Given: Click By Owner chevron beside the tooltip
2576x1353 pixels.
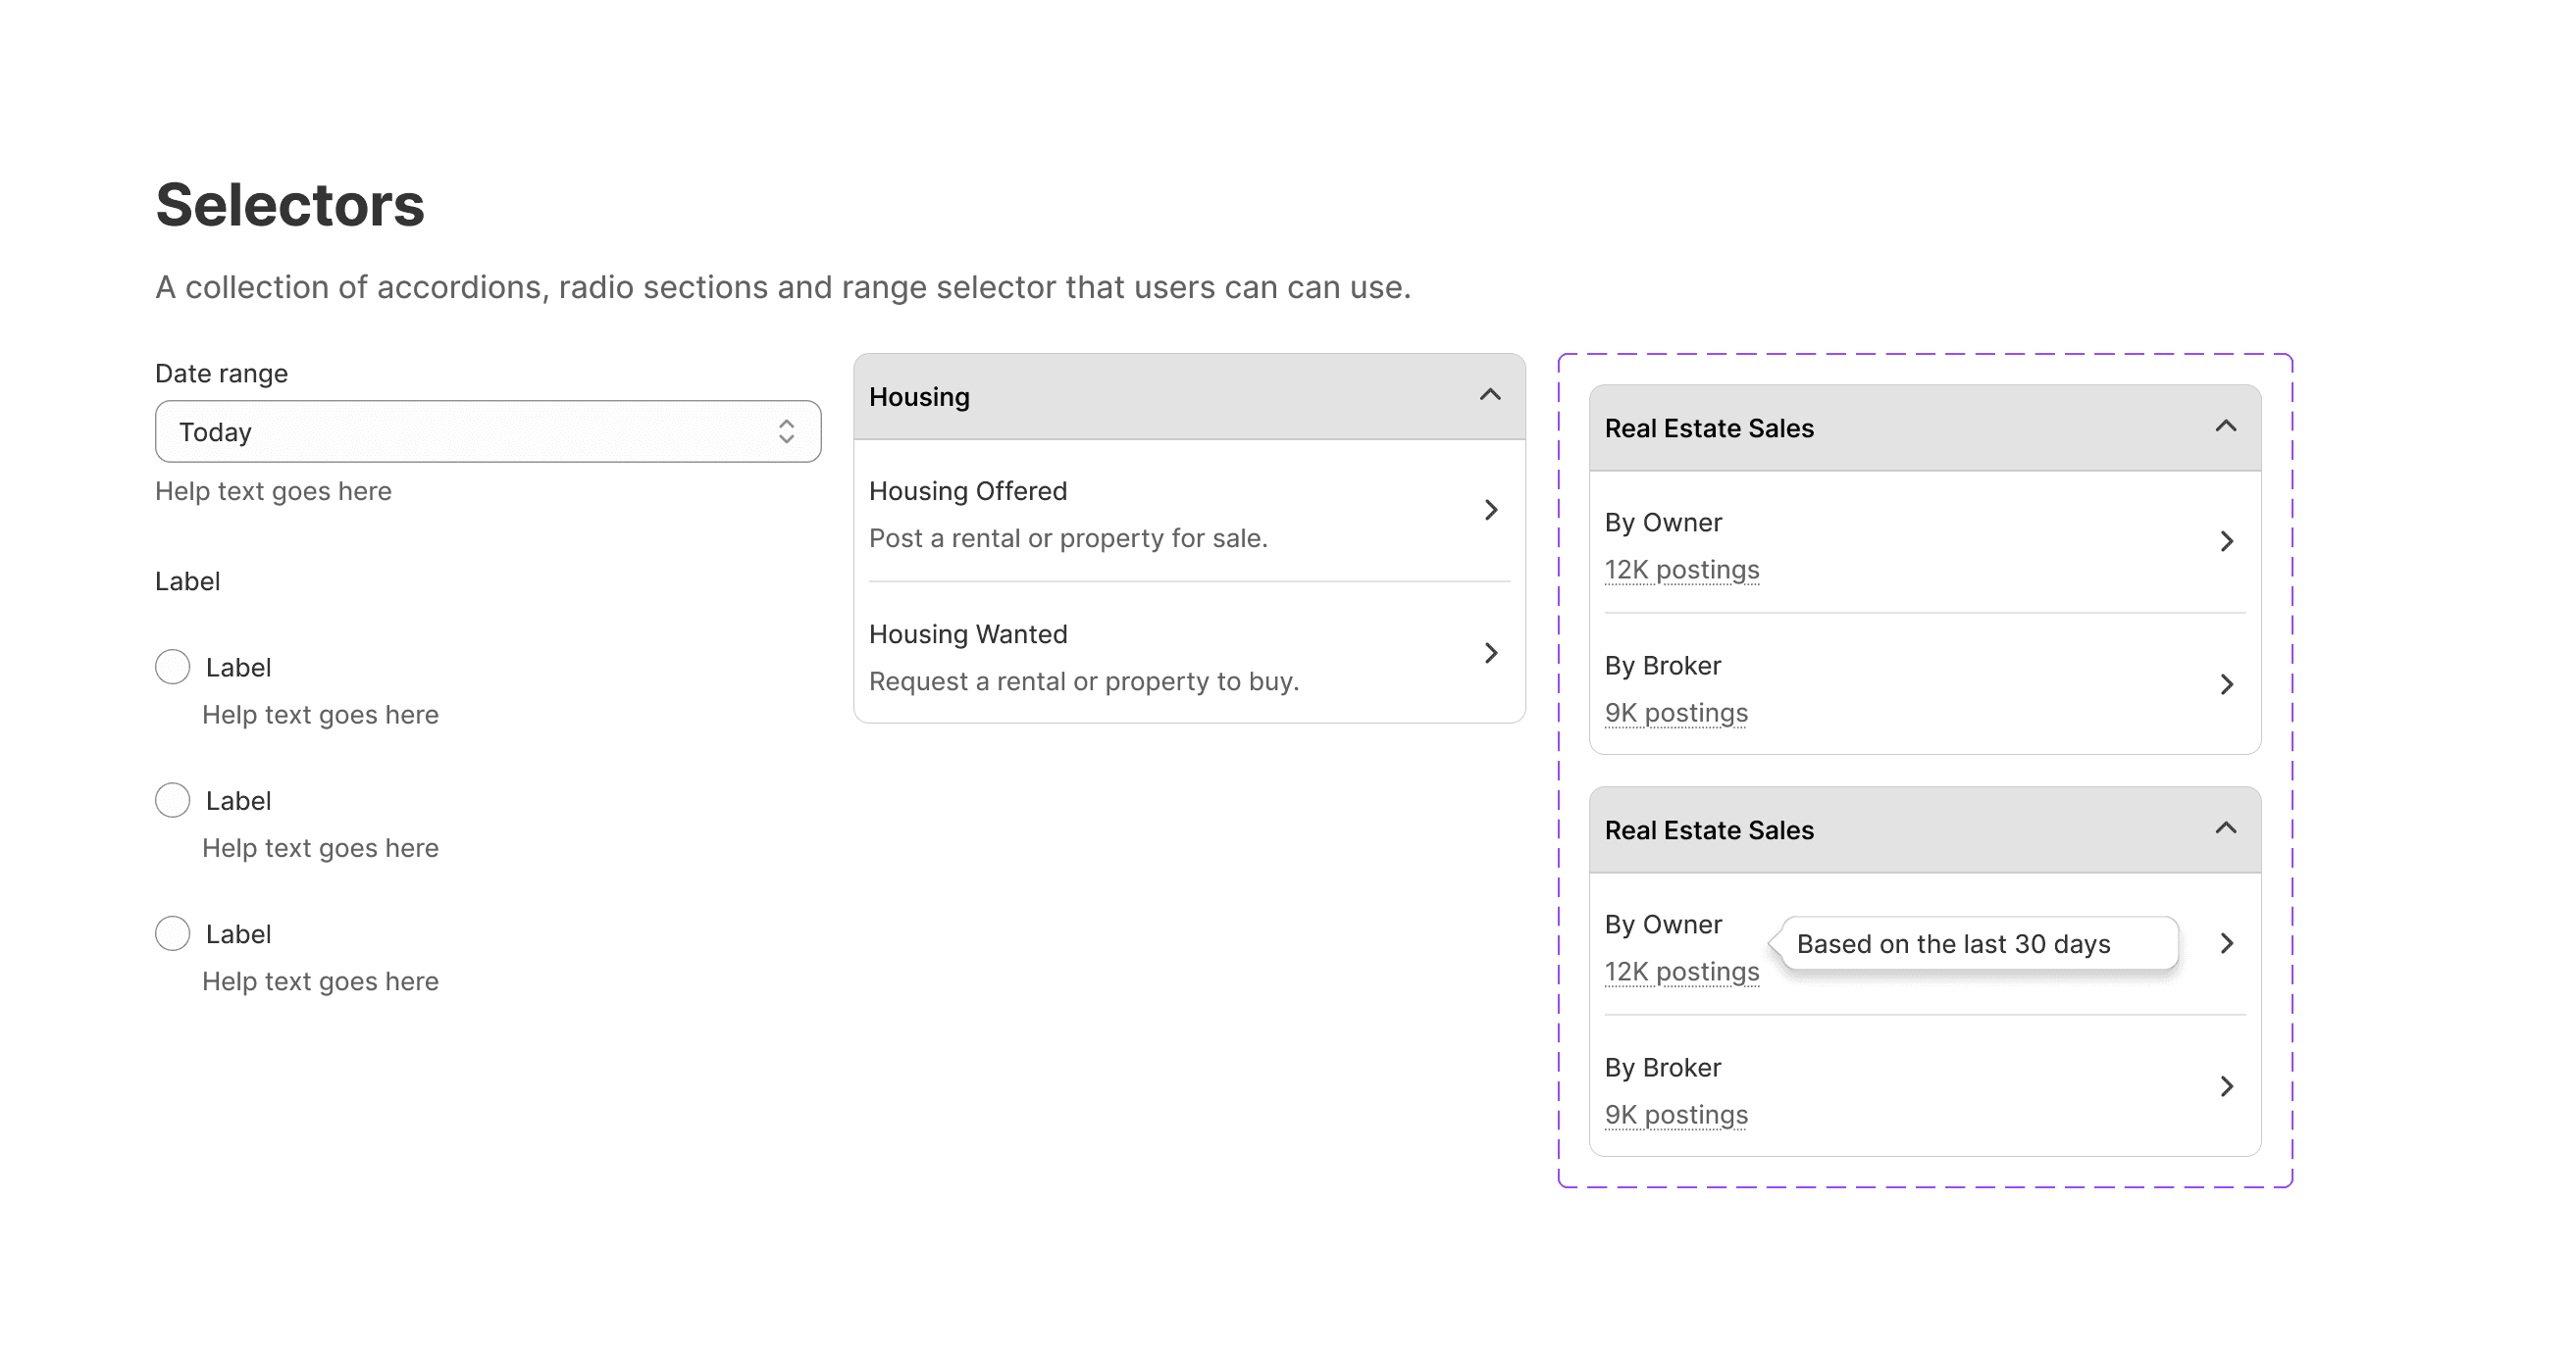Looking at the screenshot, I should click(2226, 943).
